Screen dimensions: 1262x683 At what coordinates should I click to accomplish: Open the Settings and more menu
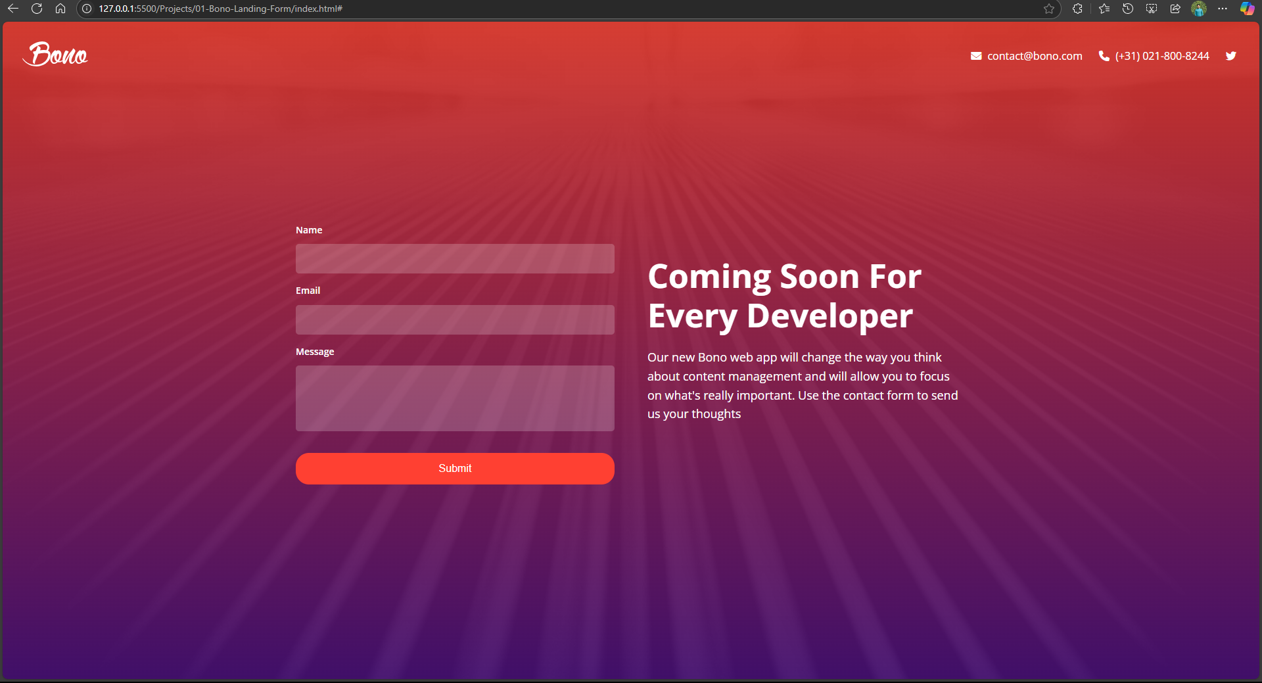(1223, 9)
